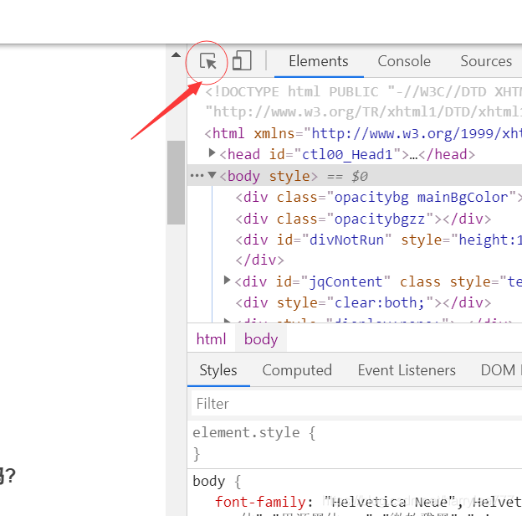Expand the div id="jqContent" node

coord(227,281)
